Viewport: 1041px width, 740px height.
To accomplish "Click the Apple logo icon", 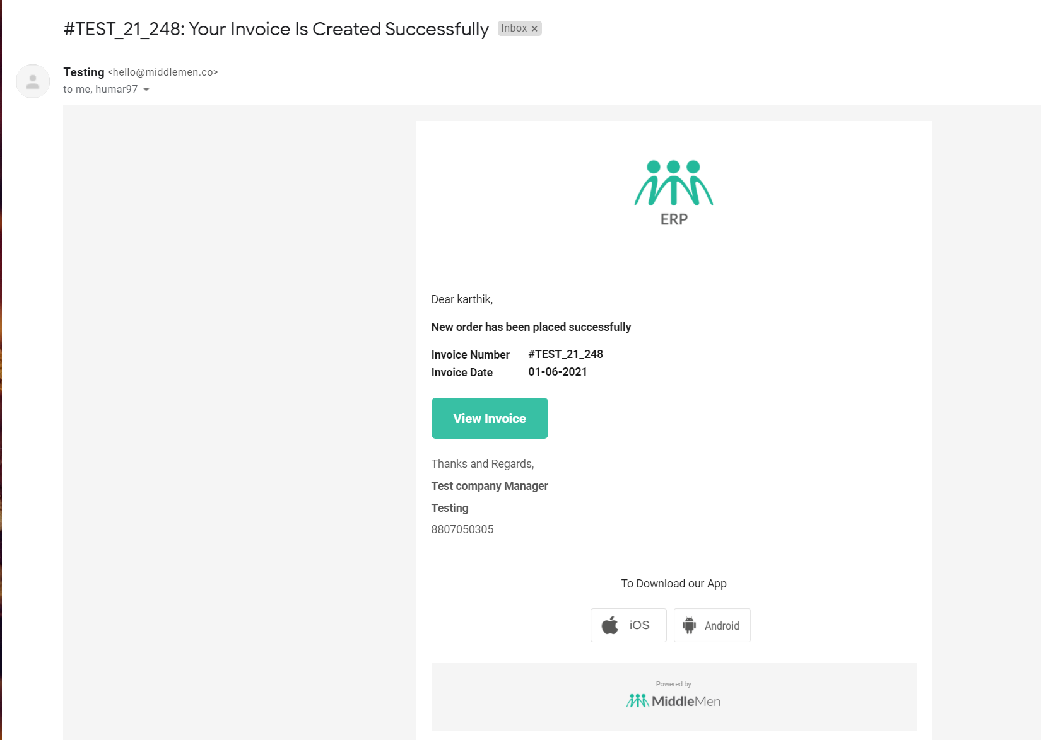I will click(610, 625).
